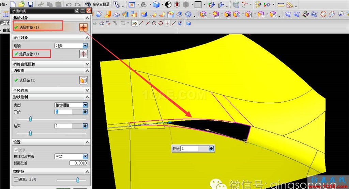Collapse the 起始对象 section
This screenshot has height=189, width=349.
point(87,18)
